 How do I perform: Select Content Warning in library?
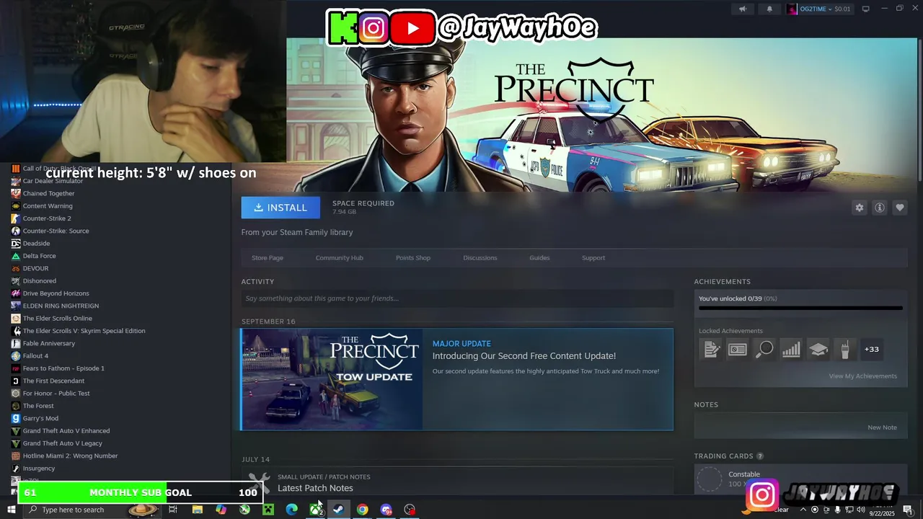point(48,206)
